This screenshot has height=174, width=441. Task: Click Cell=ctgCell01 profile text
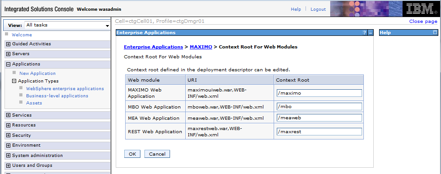pyautogui.click(x=160, y=21)
